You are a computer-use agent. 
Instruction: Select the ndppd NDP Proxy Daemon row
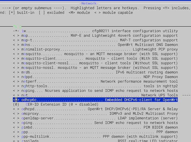click(95, 77)
